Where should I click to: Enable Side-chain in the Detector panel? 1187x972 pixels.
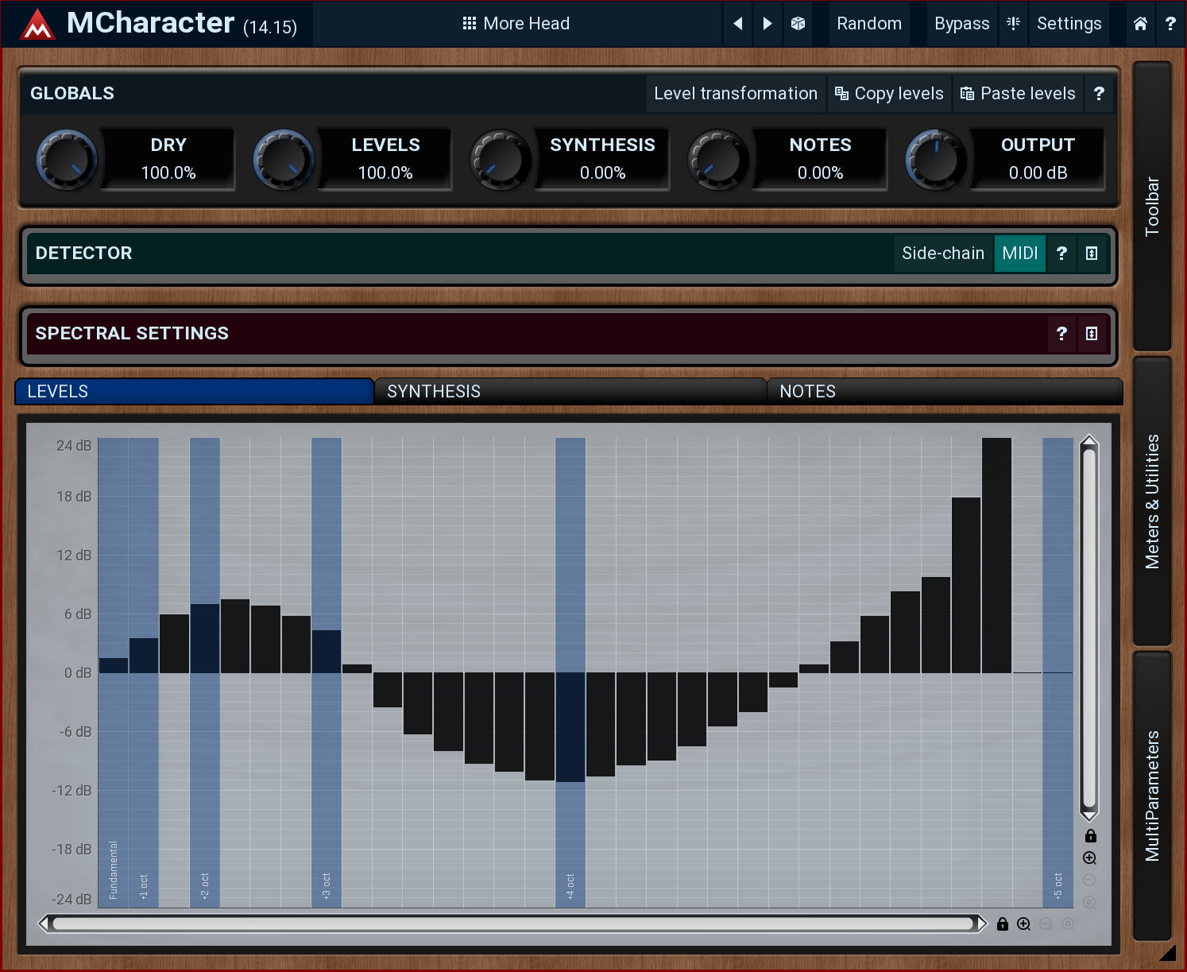point(942,254)
